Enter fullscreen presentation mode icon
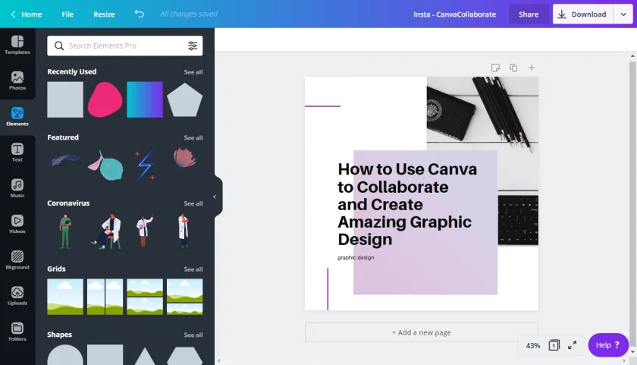The height and width of the screenshot is (365, 637). coord(572,345)
